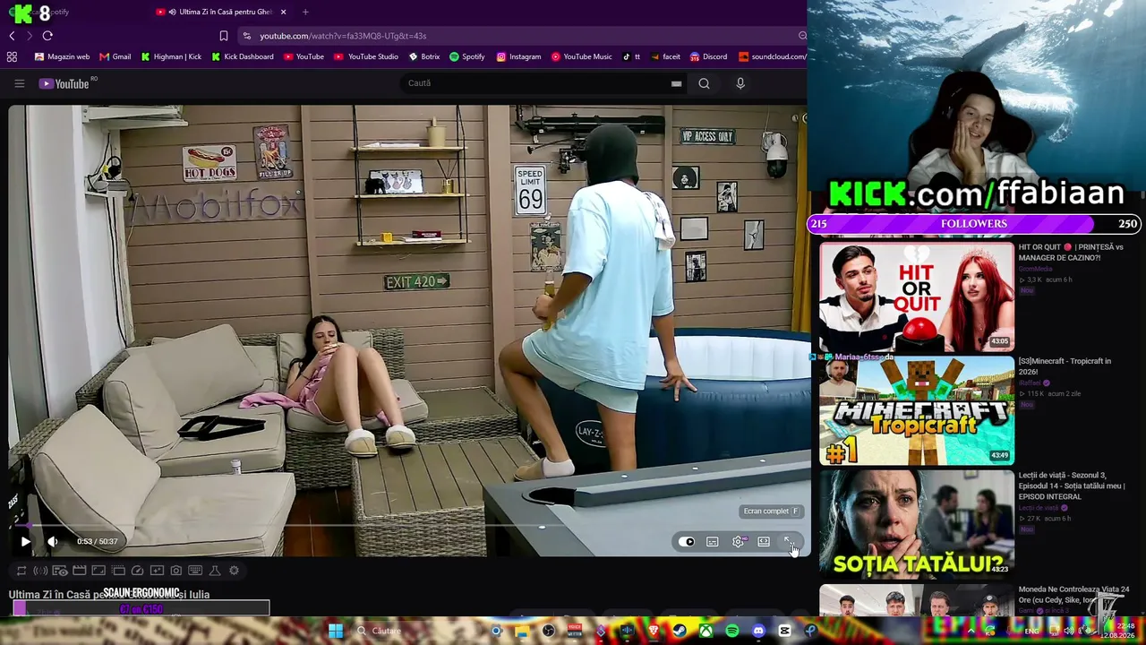The height and width of the screenshot is (645, 1146).
Task: Start voice search with the microphone
Action: [740, 83]
